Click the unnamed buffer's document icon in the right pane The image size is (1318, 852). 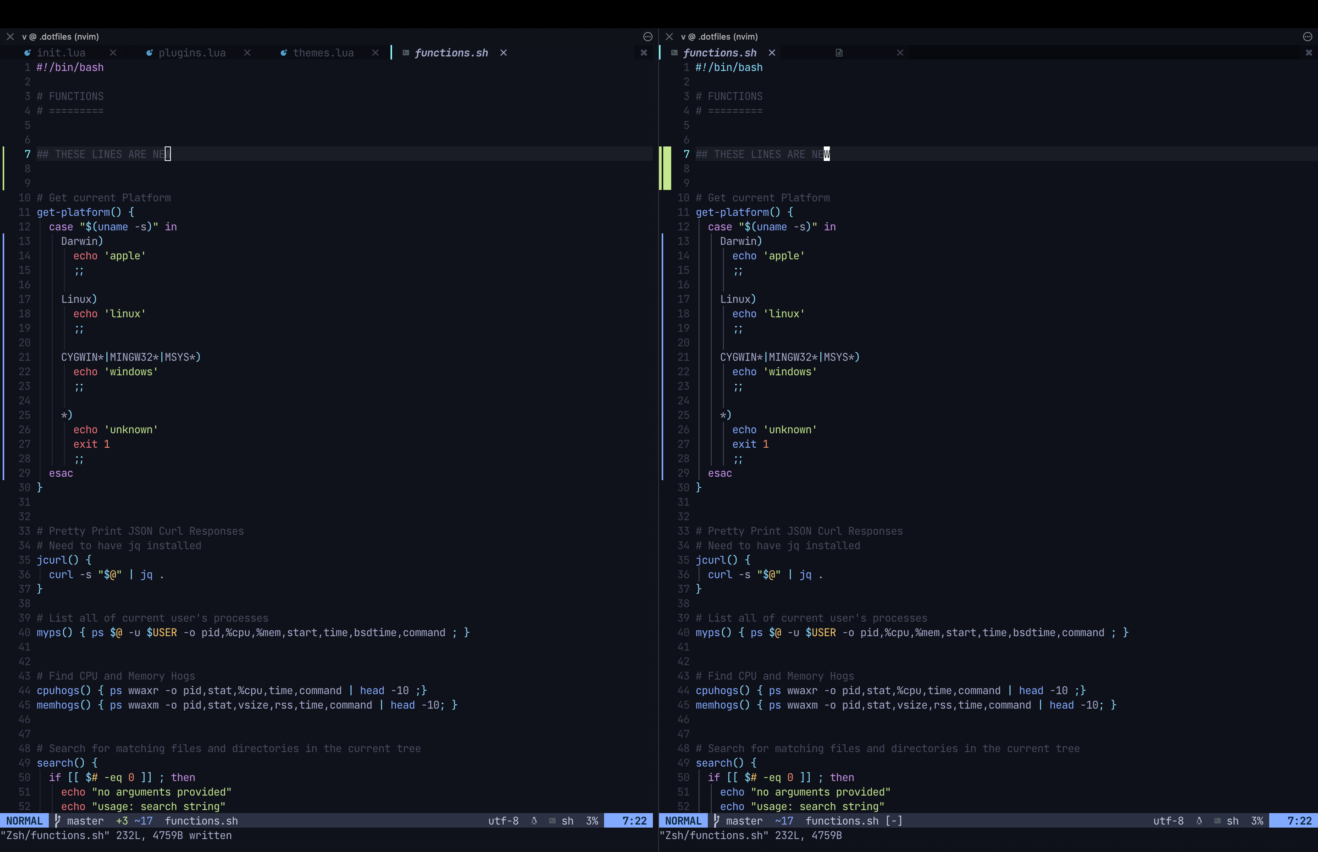coord(839,53)
